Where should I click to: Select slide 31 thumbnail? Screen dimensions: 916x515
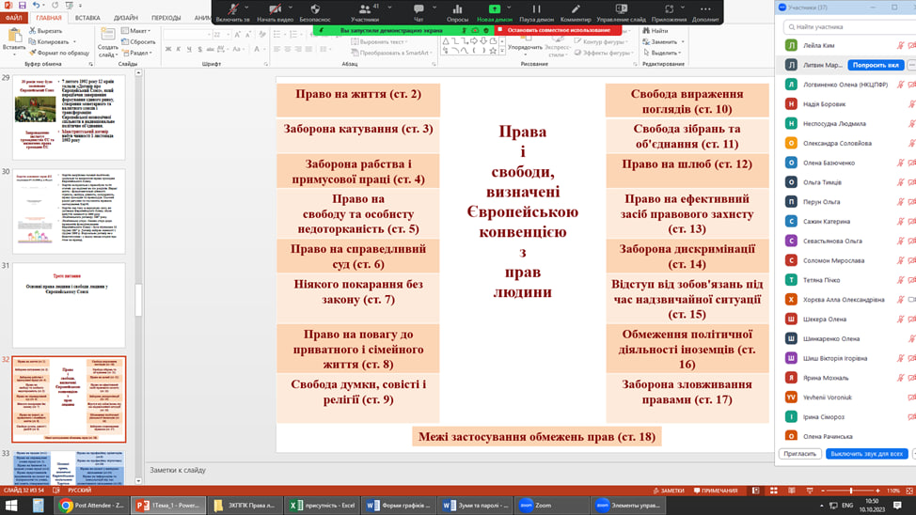(x=69, y=304)
